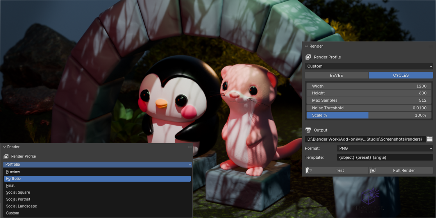Viewport: 436px width, 218px height.
Task: Click the printer icon next to Output
Action: (x=308, y=130)
